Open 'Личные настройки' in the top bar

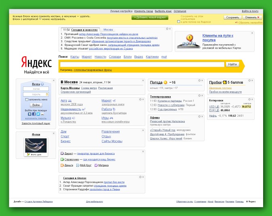(121, 11)
